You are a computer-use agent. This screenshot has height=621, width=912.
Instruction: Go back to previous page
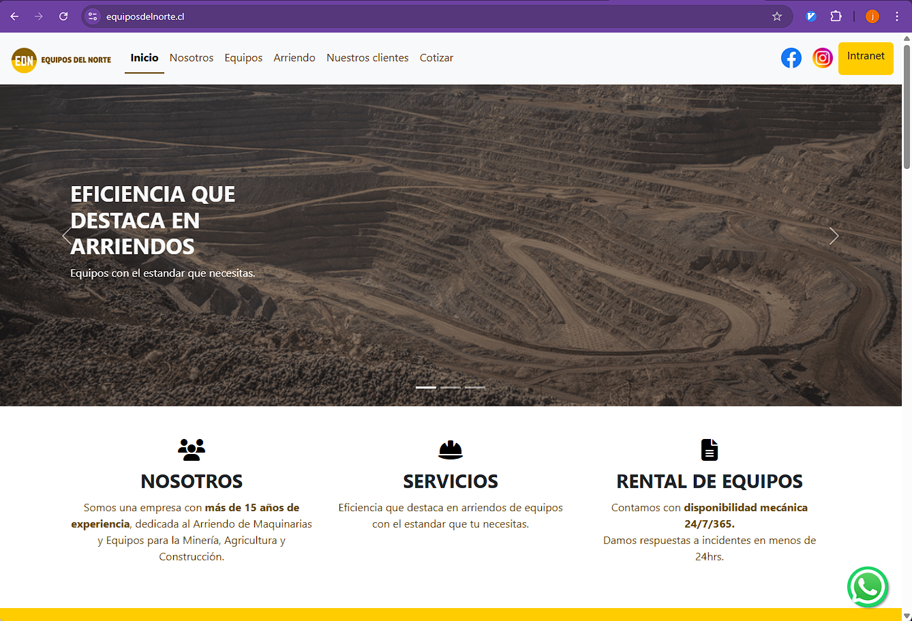coord(14,16)
